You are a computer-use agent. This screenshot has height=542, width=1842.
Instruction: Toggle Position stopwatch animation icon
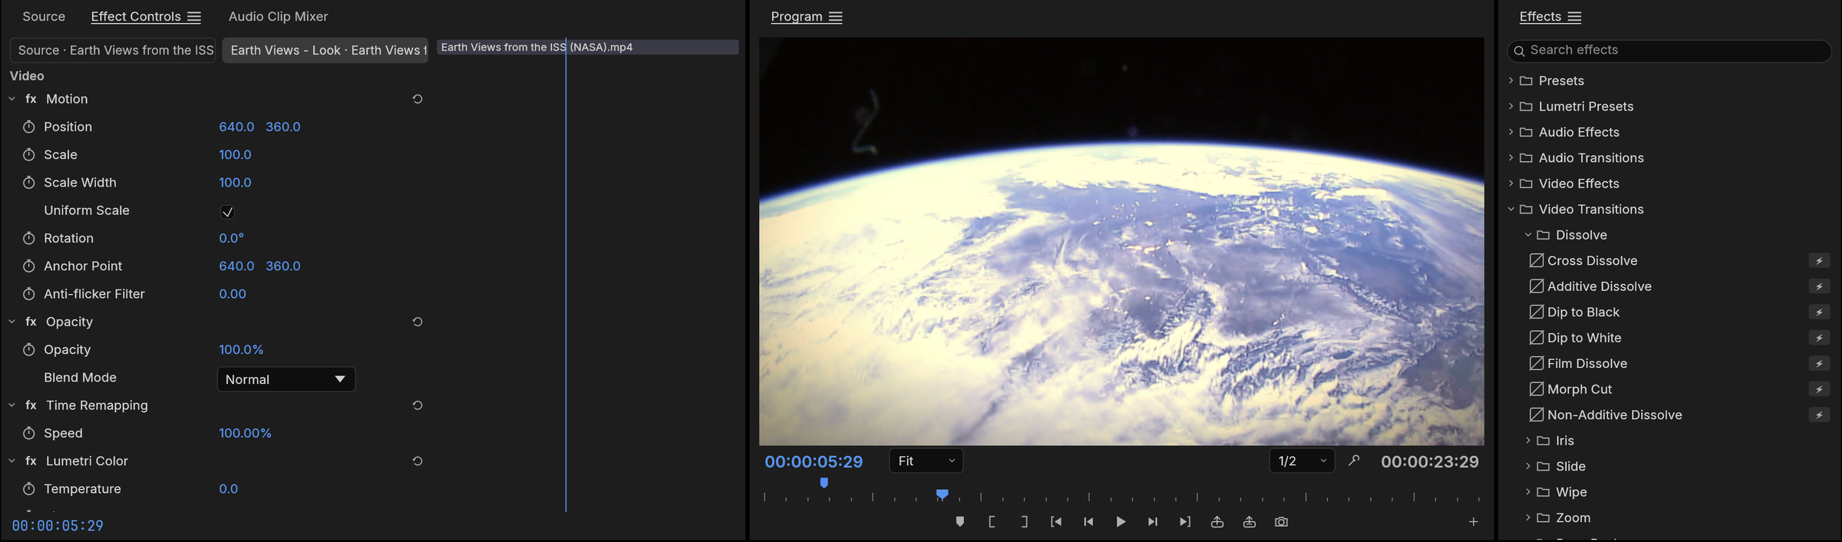pos(28,127)
